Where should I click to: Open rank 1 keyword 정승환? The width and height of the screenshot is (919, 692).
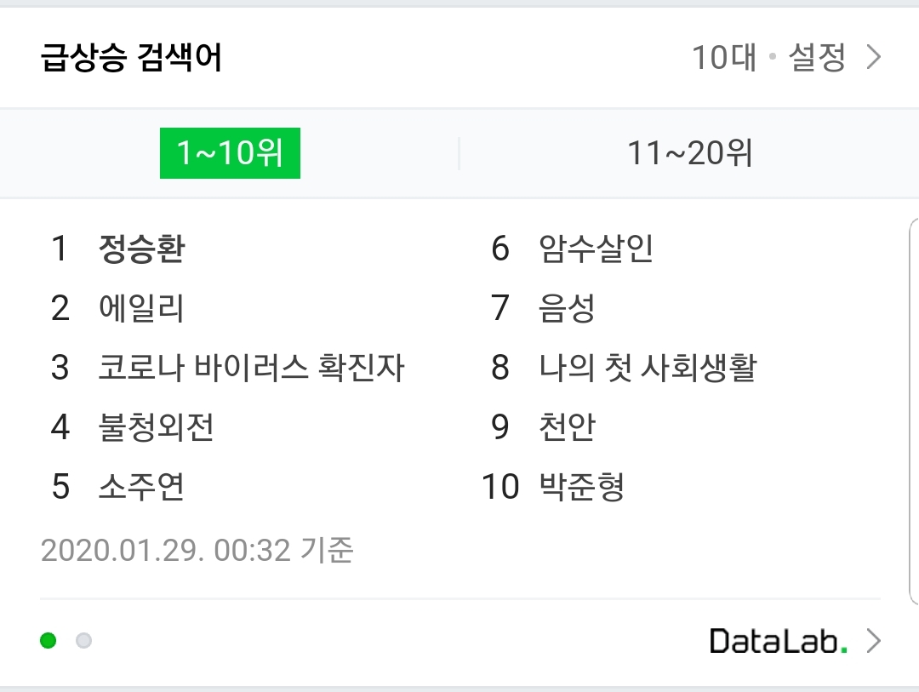click(x=142, y=249)
